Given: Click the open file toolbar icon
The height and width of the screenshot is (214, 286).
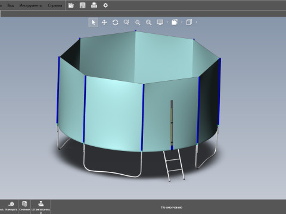Looking at the screenshot, I should point(71,5).
